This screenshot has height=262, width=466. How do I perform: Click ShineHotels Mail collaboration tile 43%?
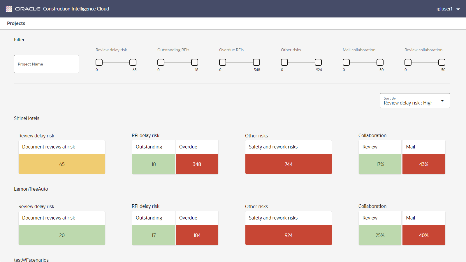coord(424,164)
